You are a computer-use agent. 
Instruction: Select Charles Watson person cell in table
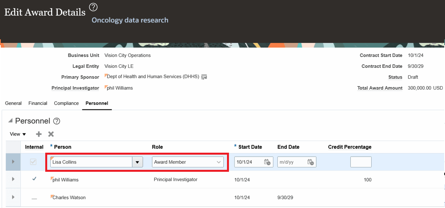(69, 197)
